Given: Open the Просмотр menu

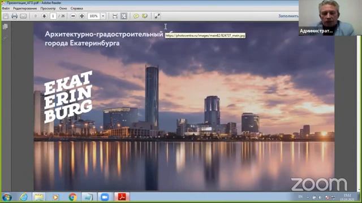Looking at the screenshot, I should [48, 8].
